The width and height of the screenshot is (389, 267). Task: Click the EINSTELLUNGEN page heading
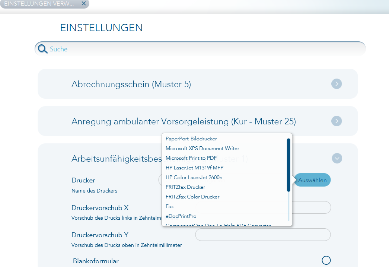[102, 28]
